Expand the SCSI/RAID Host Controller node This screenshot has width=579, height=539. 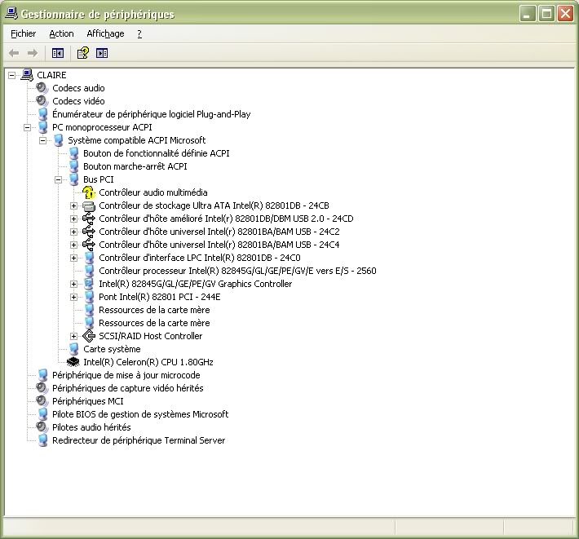(73, 336)
